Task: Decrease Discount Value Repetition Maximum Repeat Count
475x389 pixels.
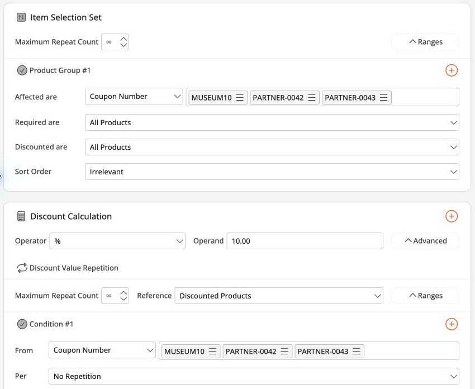Action: tap(123, 298)
